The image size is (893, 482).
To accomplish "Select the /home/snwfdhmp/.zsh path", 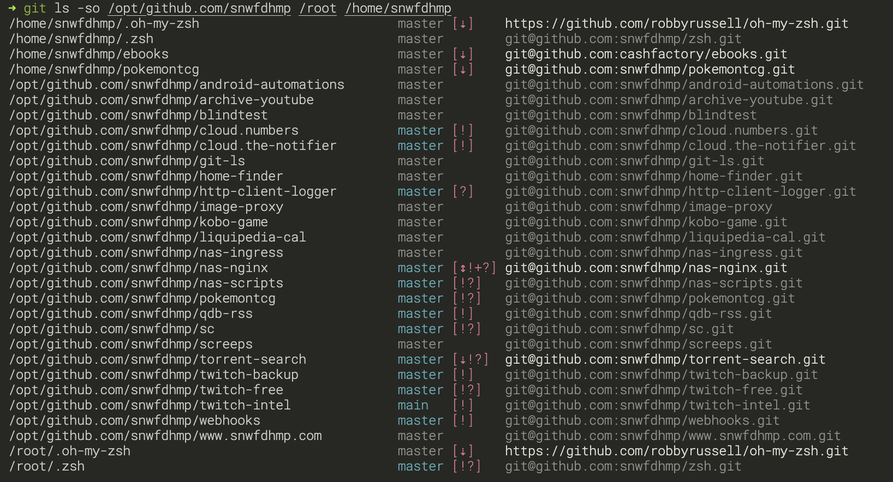I will (81, 39).
